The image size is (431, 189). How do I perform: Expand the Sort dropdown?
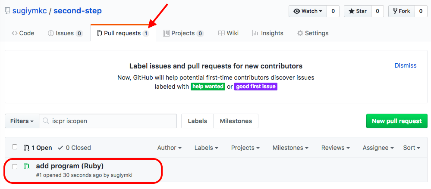(411, 148)
